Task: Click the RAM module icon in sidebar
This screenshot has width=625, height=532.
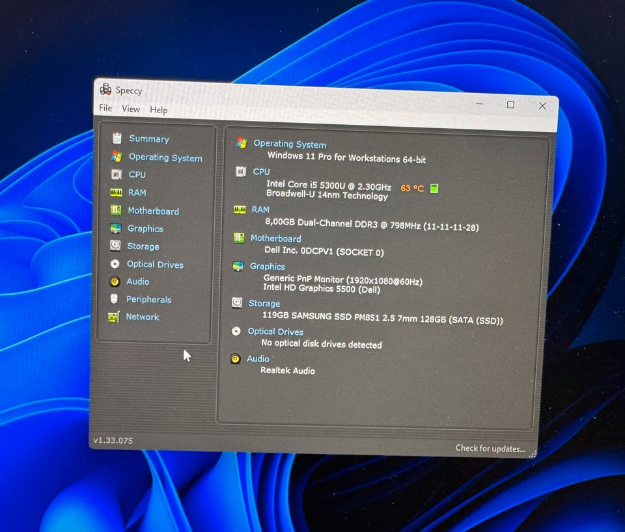Action: (x=116, y=193)
